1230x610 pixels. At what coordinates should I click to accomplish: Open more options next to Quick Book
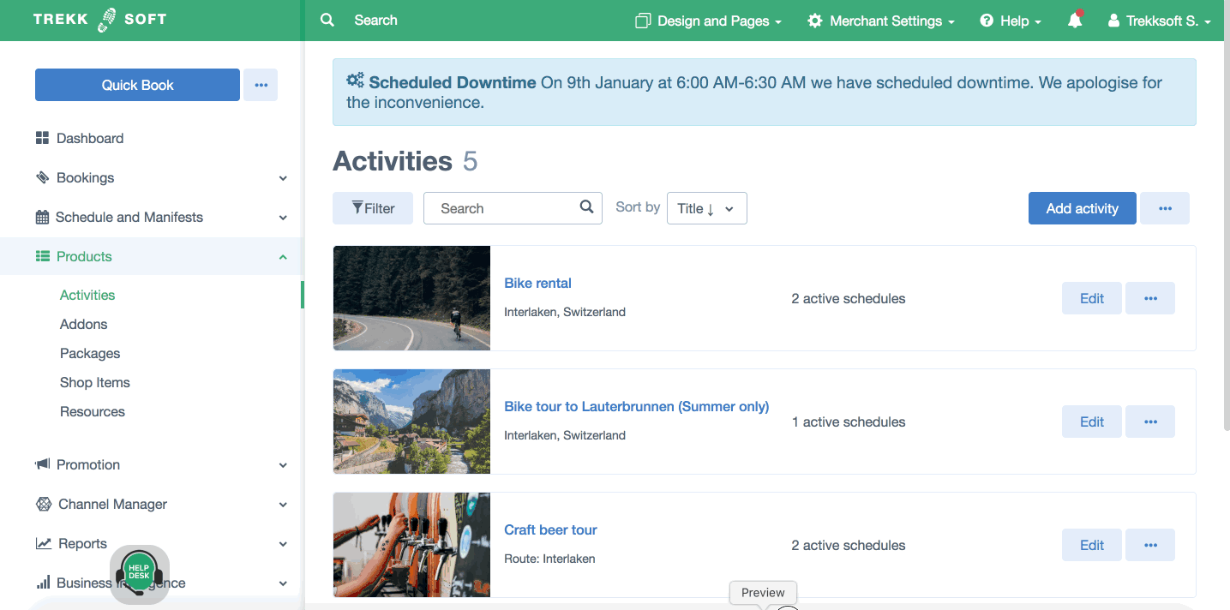click(261, 85)
